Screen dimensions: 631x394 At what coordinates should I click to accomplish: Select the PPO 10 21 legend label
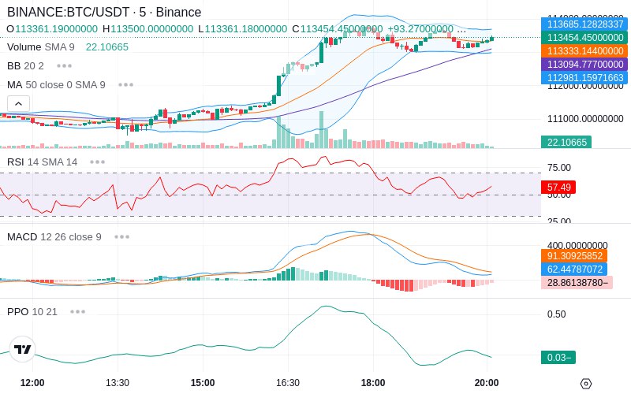click(32, 311)
